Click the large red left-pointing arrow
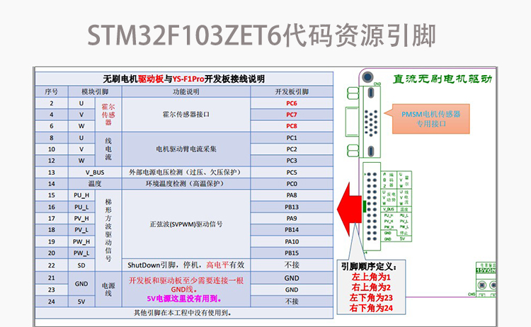531x327 pixels. (347, 207)
